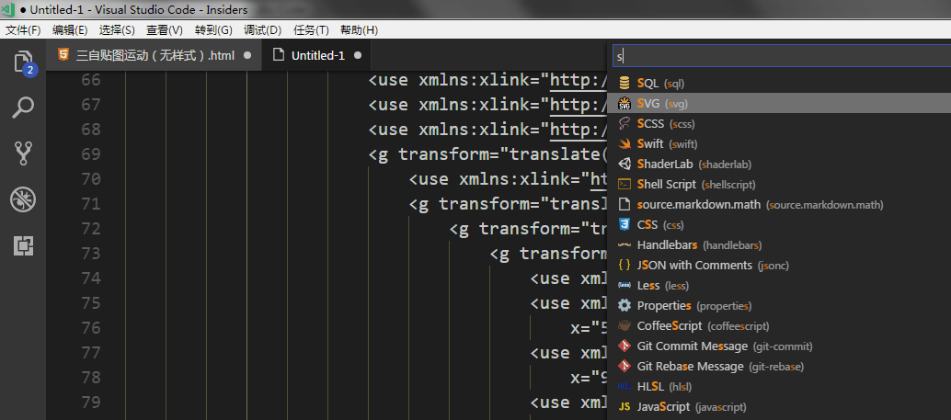This screenshot has width=951, height=420.
Task: Open the Source Control view
Action: [x=23, y=153]
